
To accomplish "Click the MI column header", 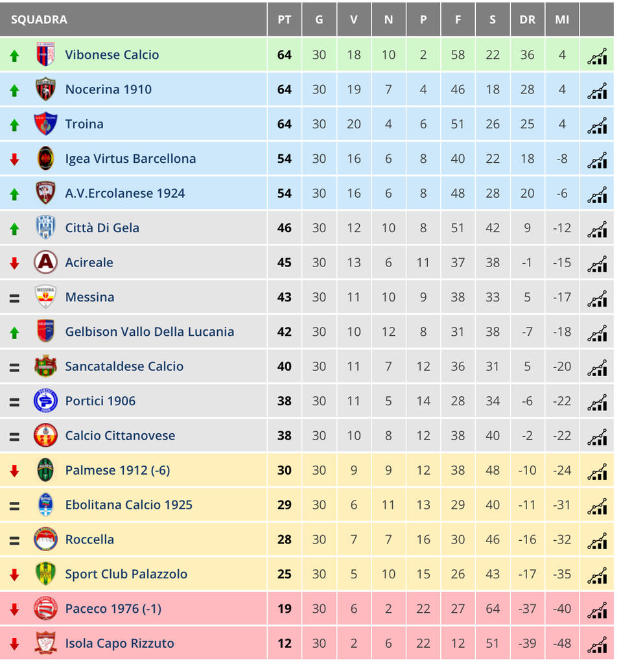I will pyautogui.click(x=562, y=19).
